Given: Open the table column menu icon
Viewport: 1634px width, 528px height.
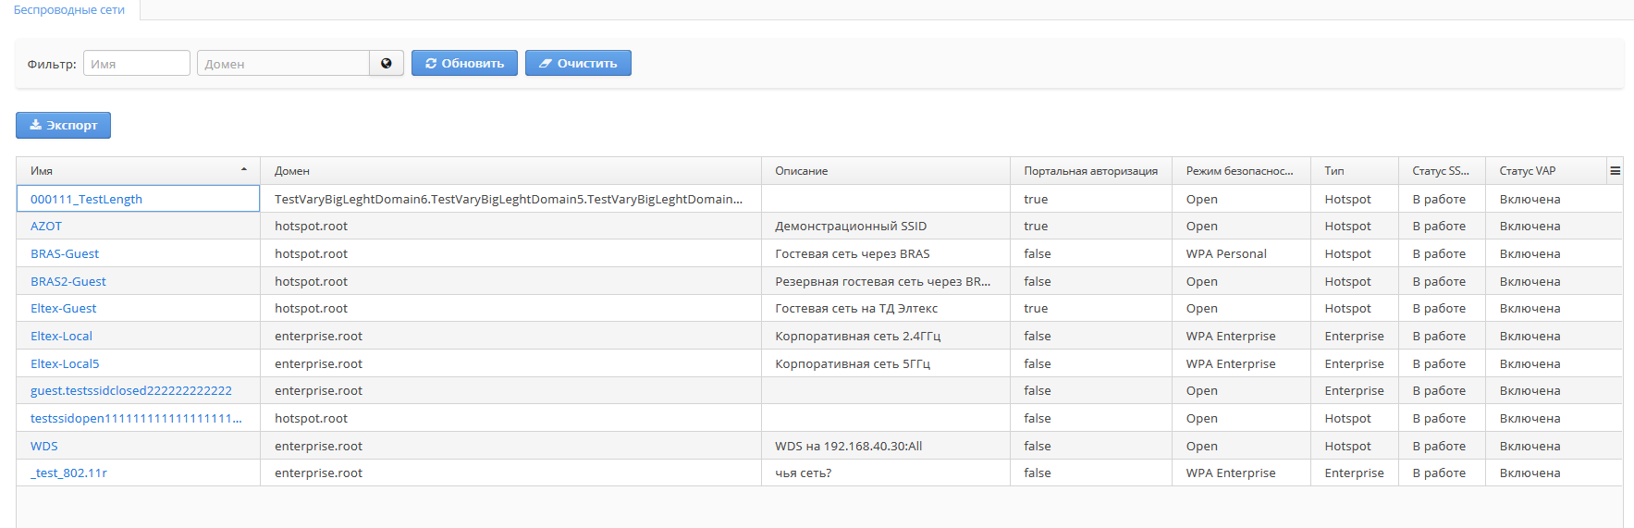Looking at the screenshot, I should coord(1615,171).
